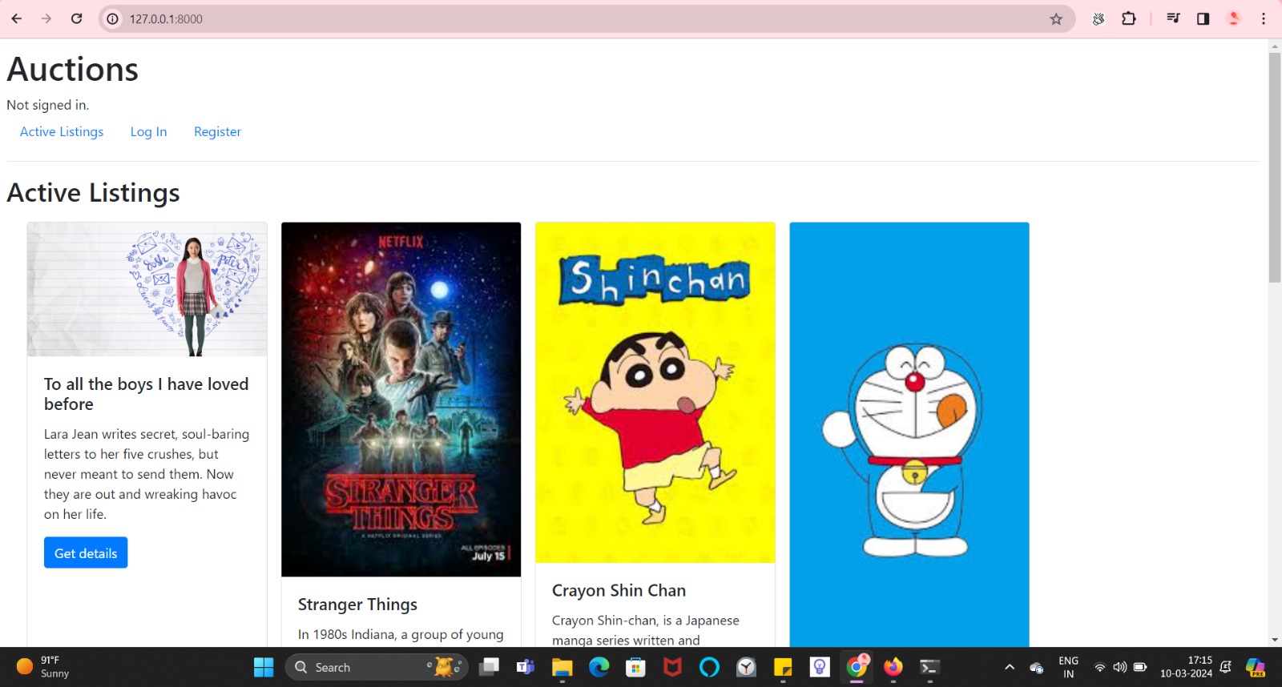
Task: Open the Chrome three-dot menu
Action: (1264, 18)
